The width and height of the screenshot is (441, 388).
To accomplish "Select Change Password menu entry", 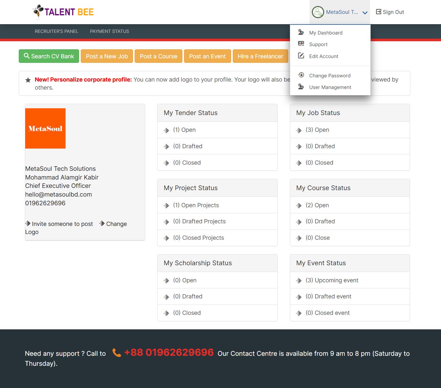I will pyautogui.click(x=330, y=75).
